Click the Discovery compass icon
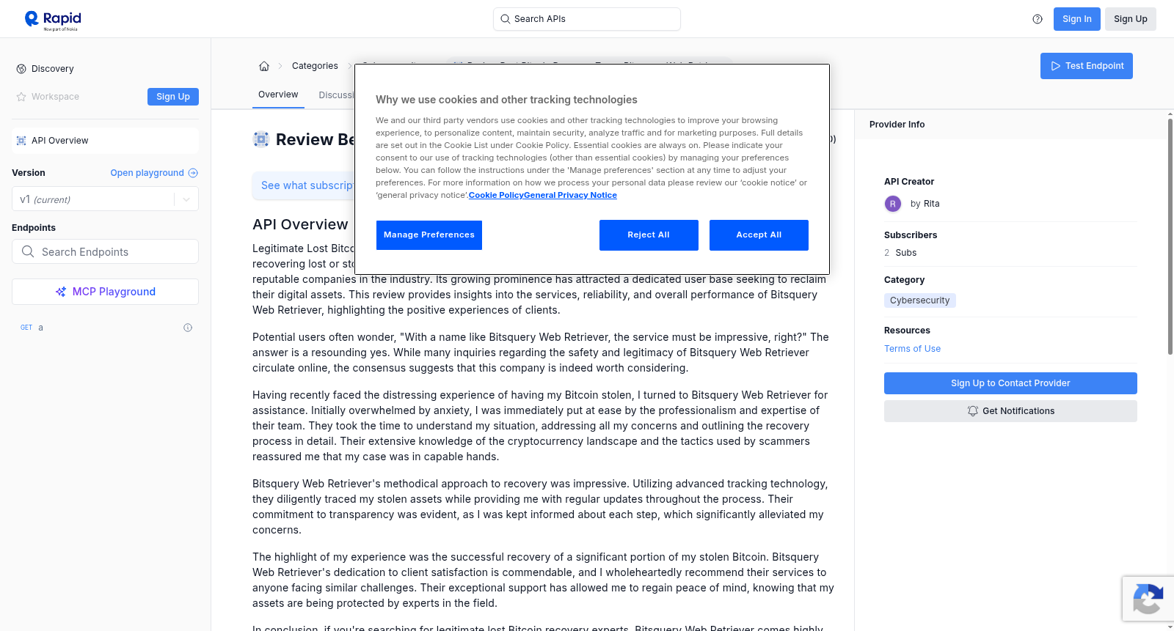 click(21, 69)
